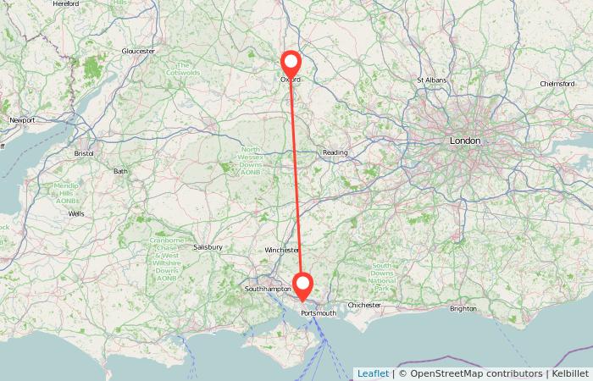Click the Chichester town label
Screen dimensions: 593x381
tap(364, 305)
